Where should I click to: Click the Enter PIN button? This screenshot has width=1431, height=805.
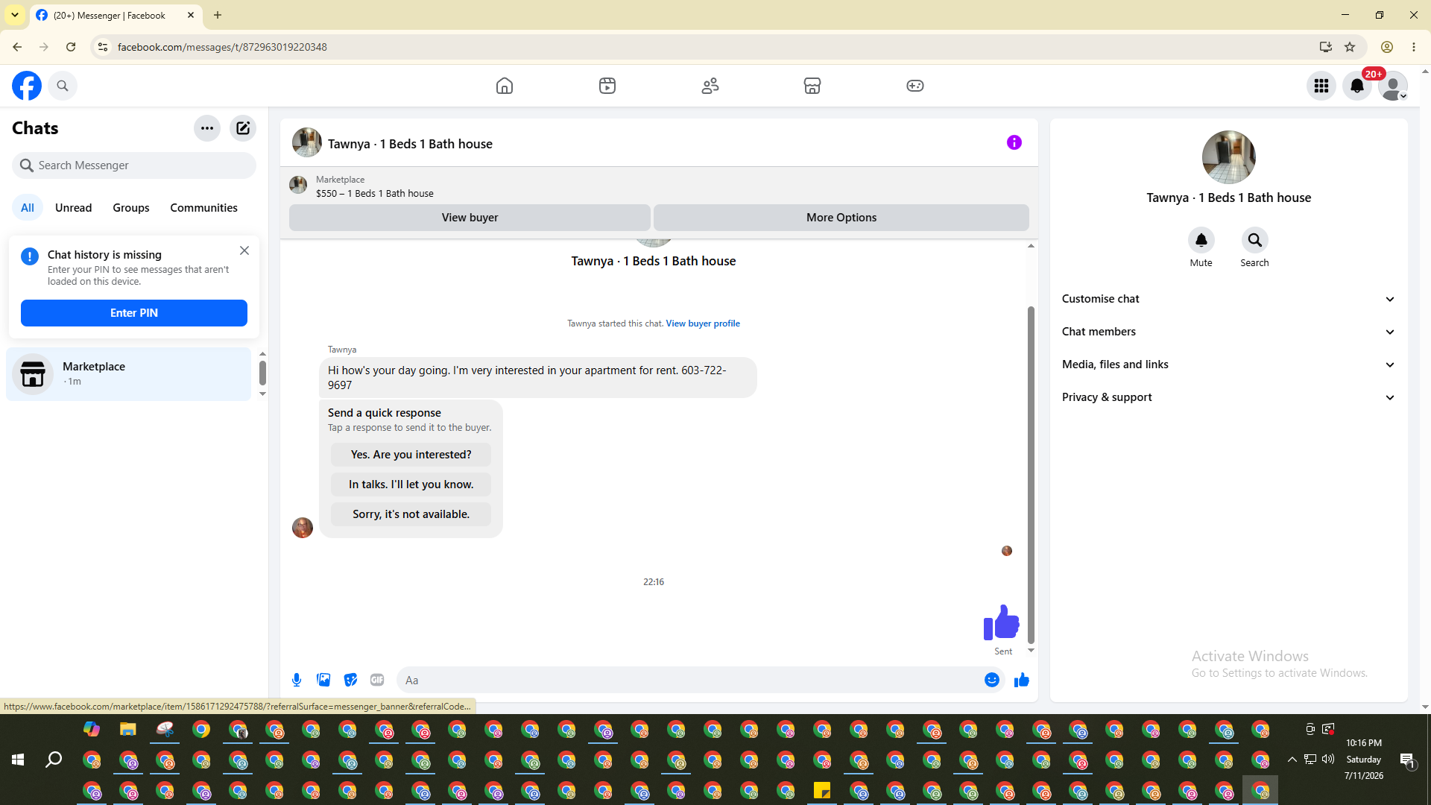point(134,313)
